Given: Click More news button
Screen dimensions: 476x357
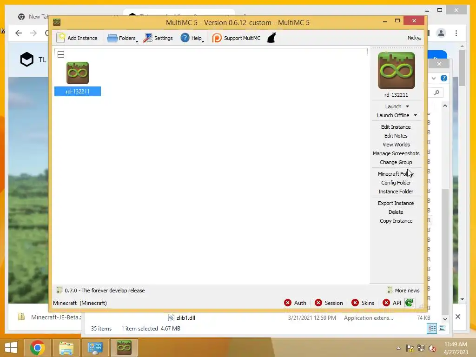Looking at the screenshot, I should coord(403,291).
